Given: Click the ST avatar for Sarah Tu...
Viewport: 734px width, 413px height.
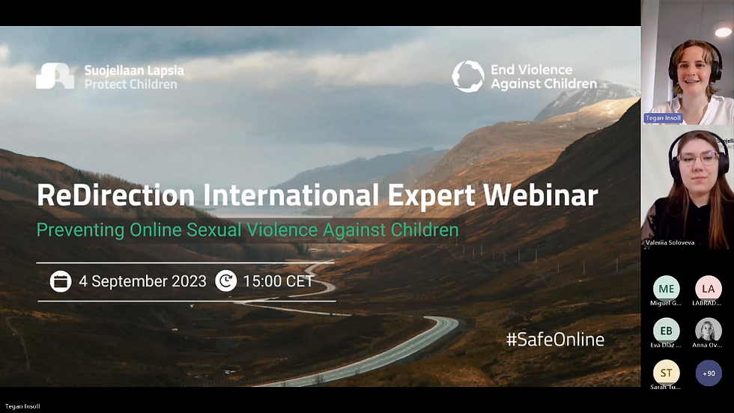Looking at the screenshot, I should click(666, 373).
